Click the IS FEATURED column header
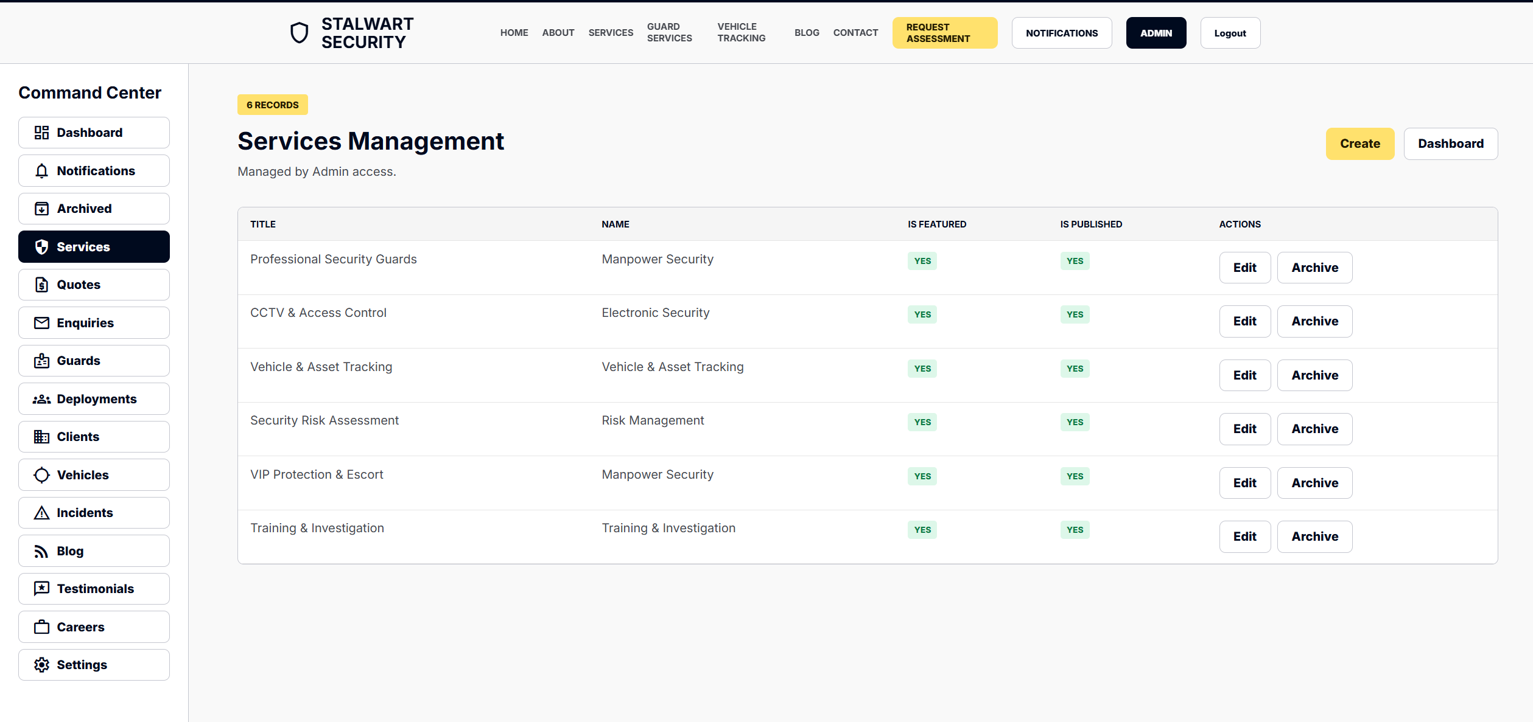This screenshot has width=1533, height=722. pos(937,224)
